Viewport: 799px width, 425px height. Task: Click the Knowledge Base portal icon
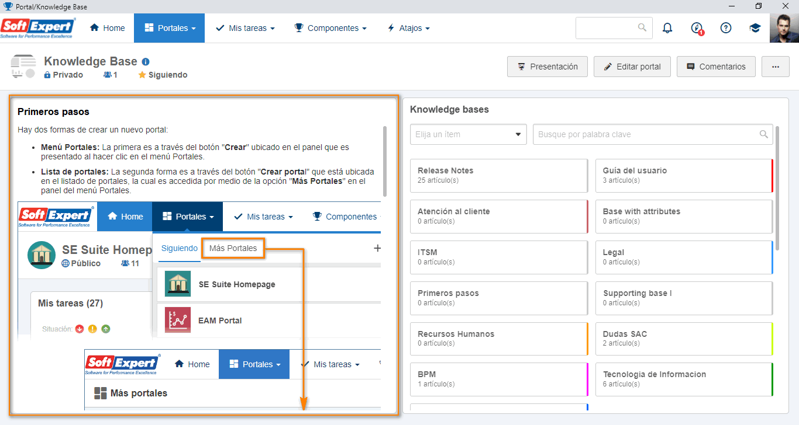(x=23, y=67)
